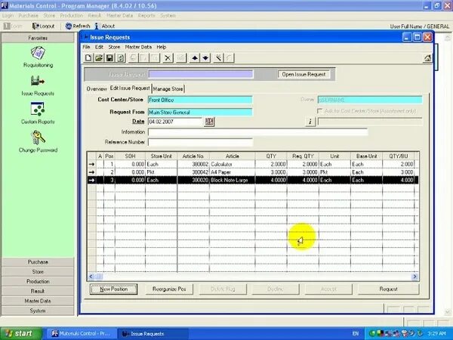Open Change Password from Favorites
The image size is (453, 340).
(38, 142)
